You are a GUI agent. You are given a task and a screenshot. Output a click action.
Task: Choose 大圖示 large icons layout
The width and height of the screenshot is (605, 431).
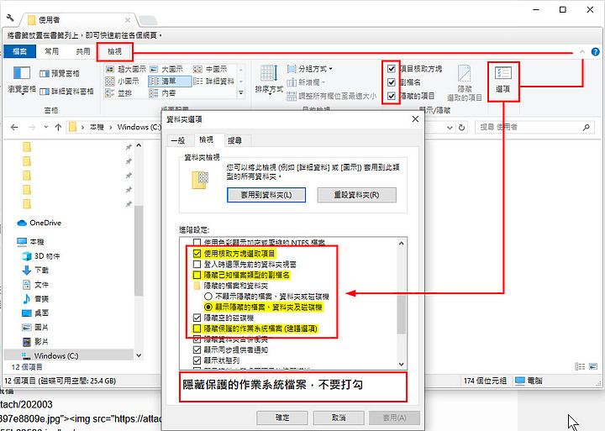(166, 69)
